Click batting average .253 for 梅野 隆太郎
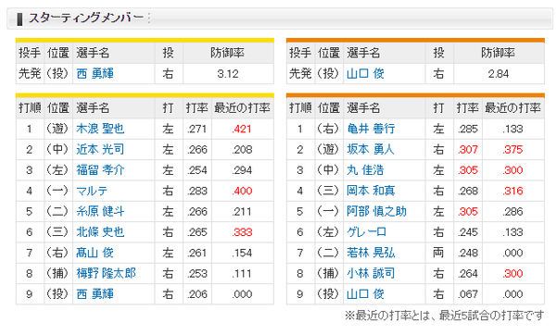Image resolution: width=556 pixels, height=335 pixels. click(196, 273)
